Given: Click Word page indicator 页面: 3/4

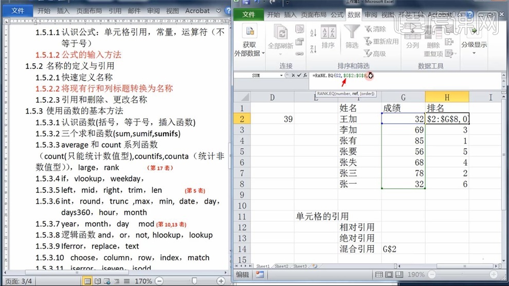Looking at the screenshot, I should [x=18, y=281].
